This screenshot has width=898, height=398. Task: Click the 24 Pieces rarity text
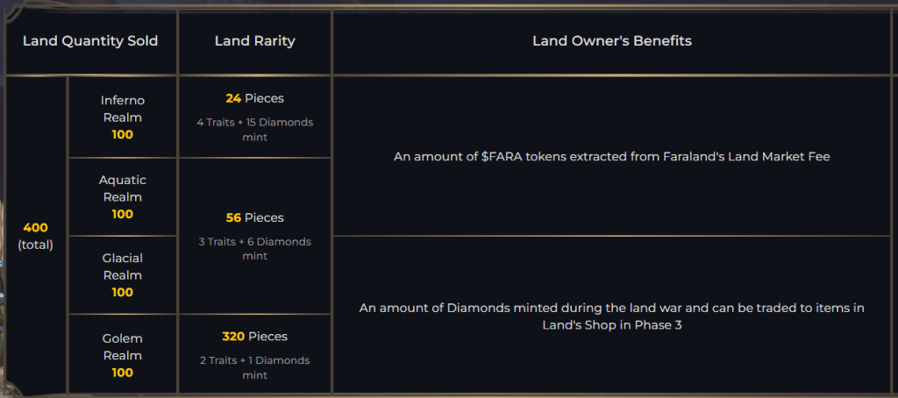pos(254,98)
